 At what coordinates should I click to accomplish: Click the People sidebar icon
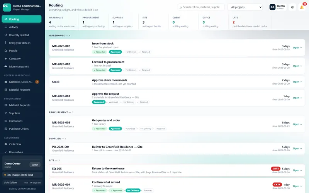(x=6, y=51)
